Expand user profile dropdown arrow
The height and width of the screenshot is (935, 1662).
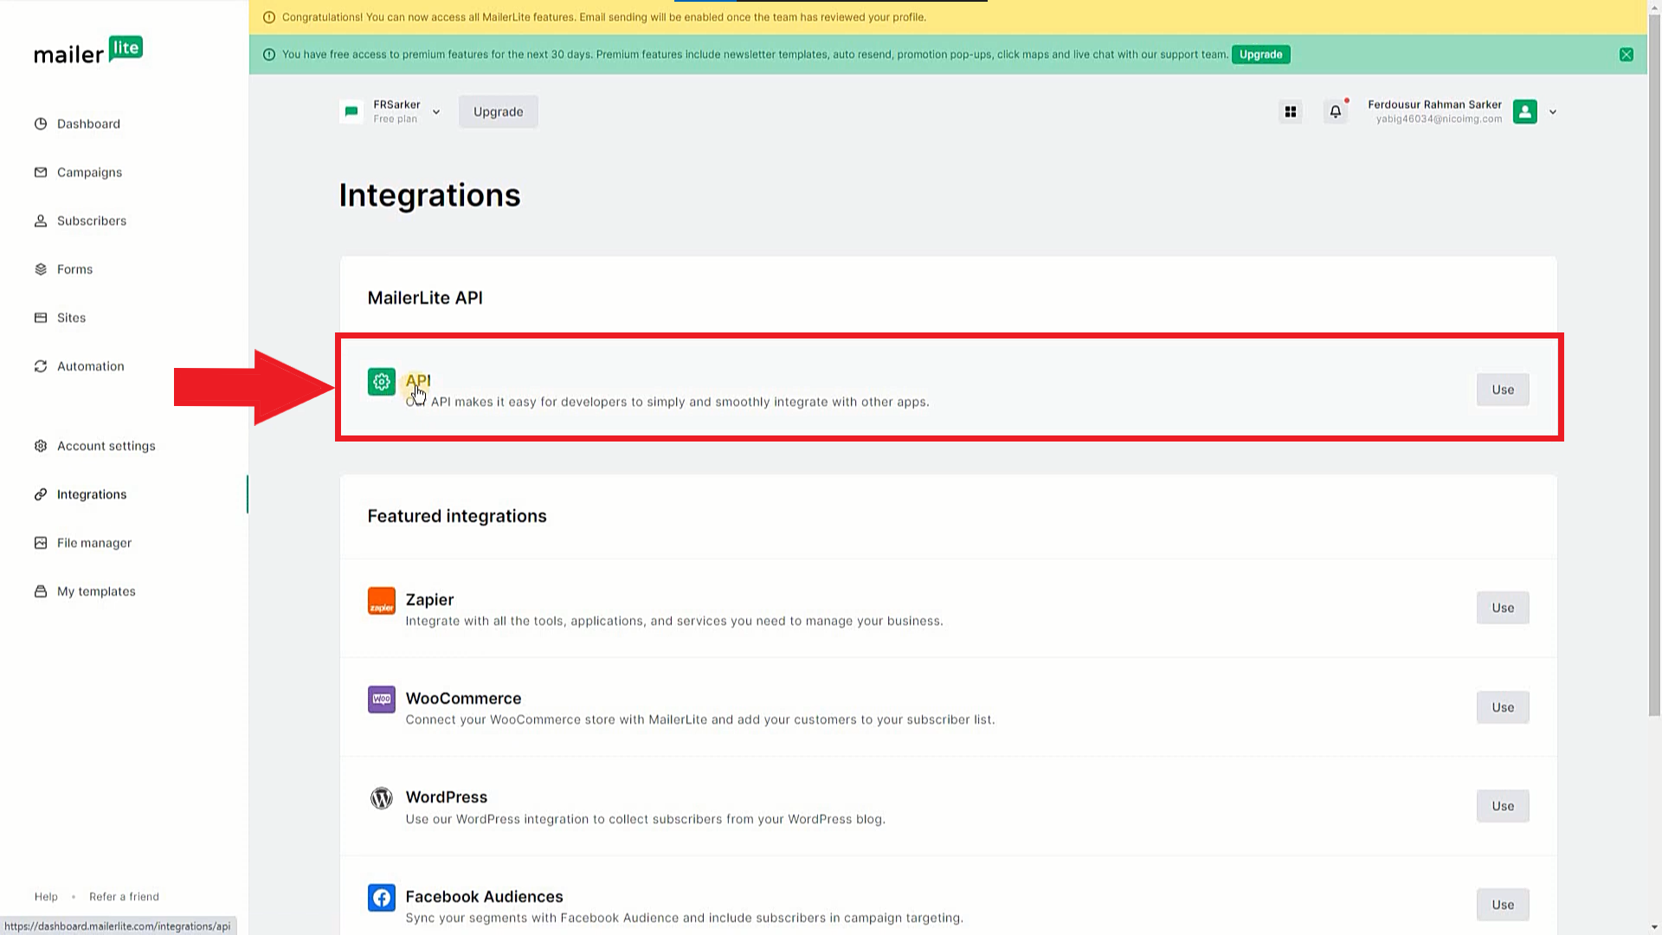(1553, 112)
